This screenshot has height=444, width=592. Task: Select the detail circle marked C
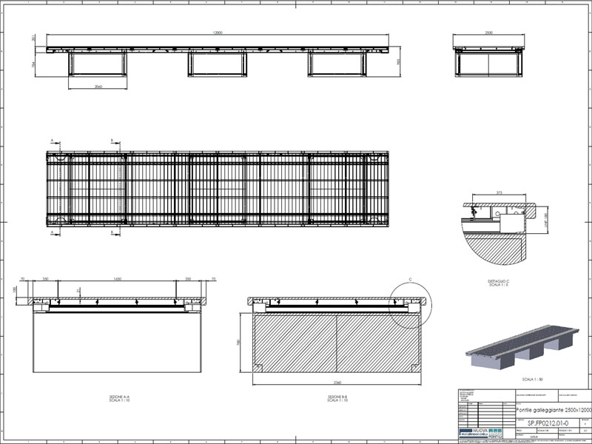409,302
